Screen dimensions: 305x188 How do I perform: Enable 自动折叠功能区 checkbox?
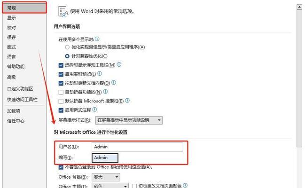61,92
